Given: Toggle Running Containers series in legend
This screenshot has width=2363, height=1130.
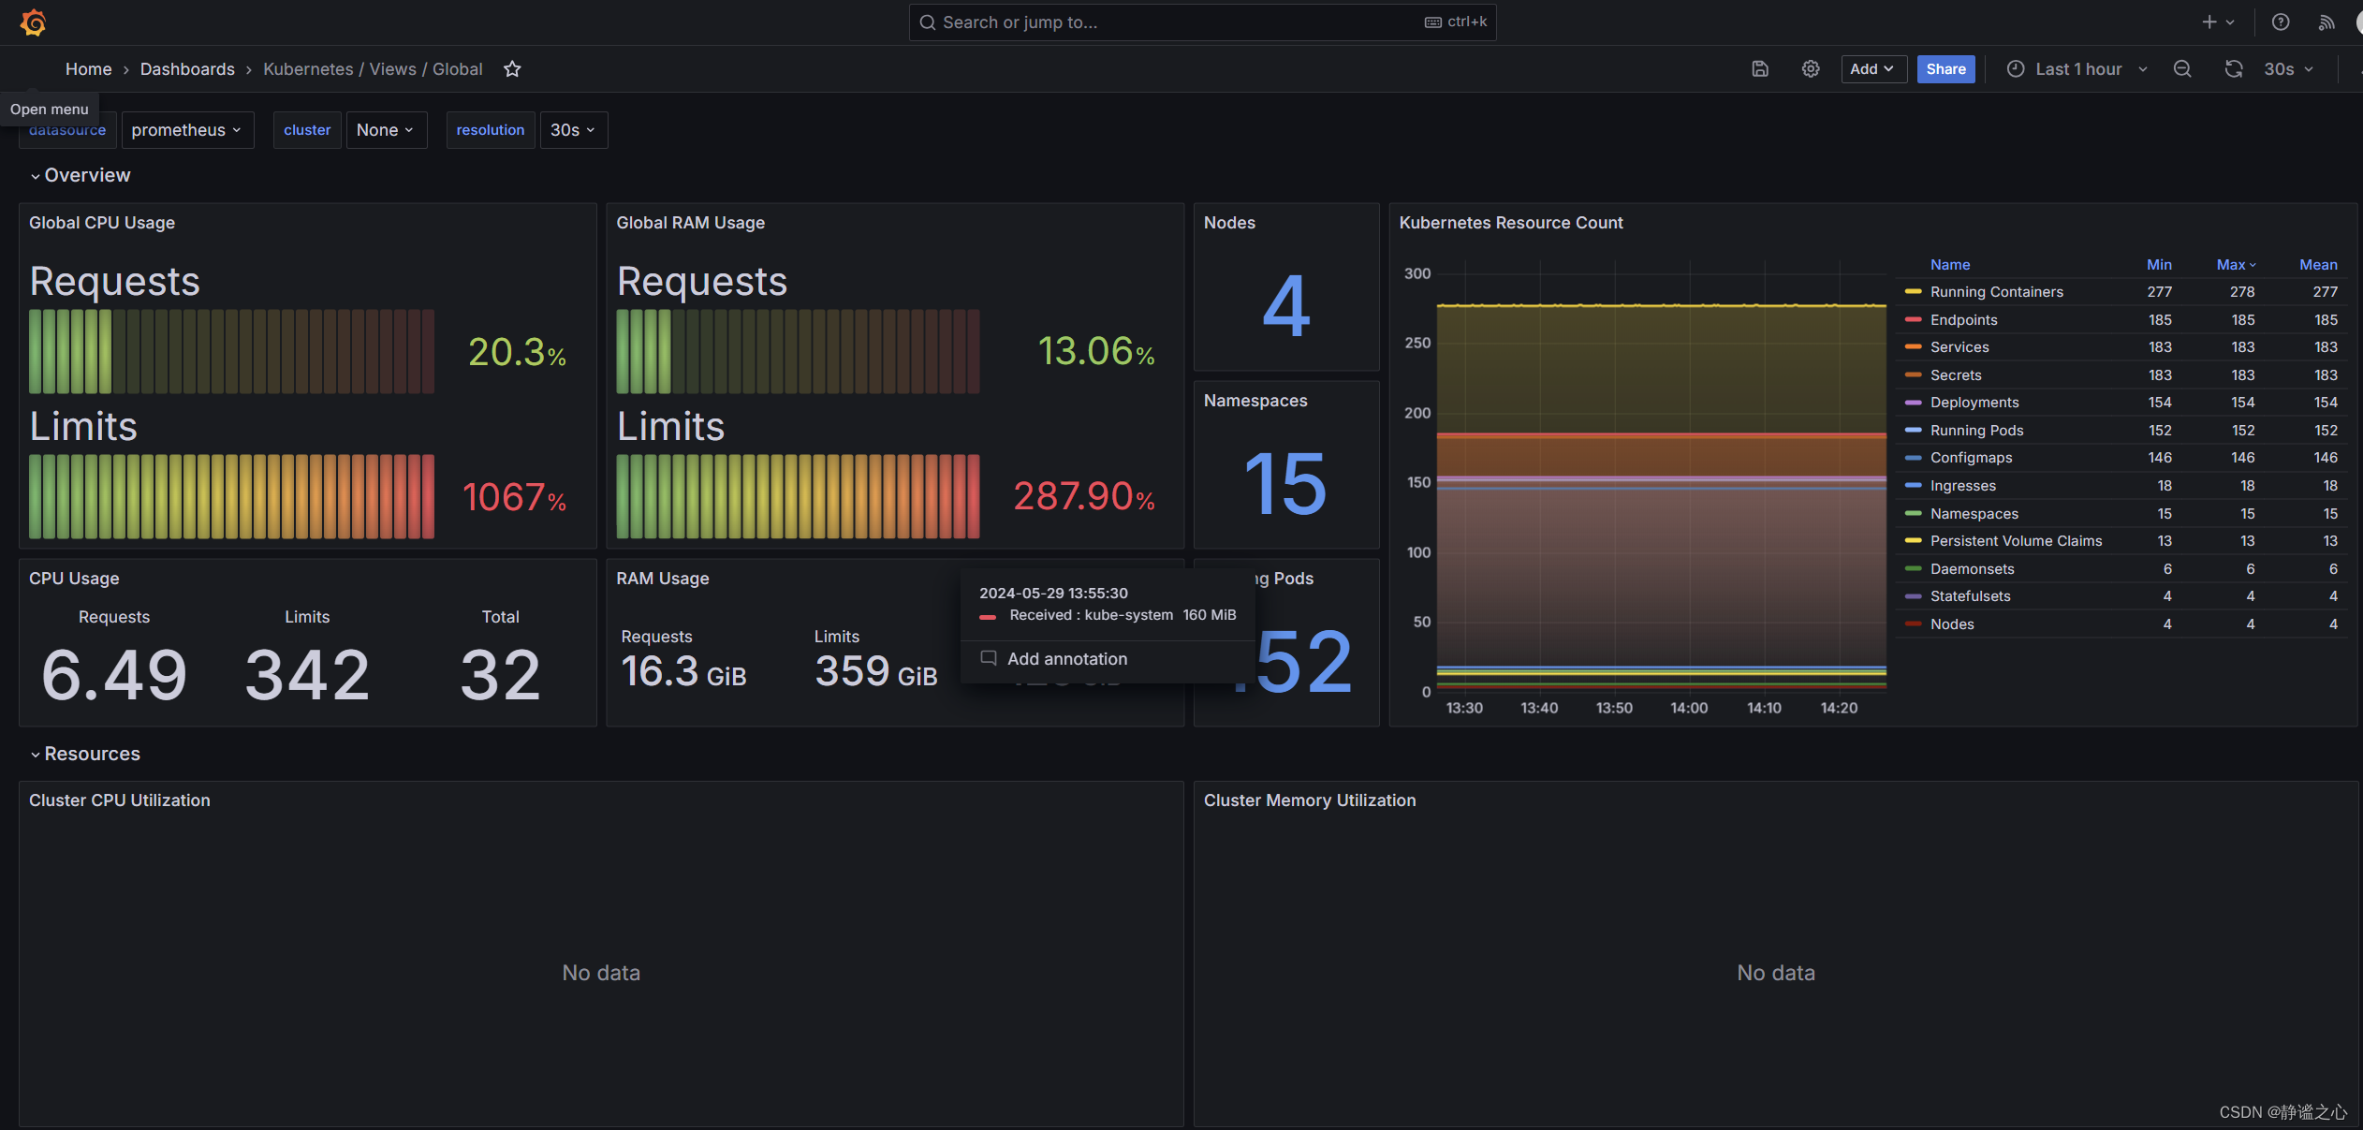Looking at the screenshot, I should point(1996,292).
